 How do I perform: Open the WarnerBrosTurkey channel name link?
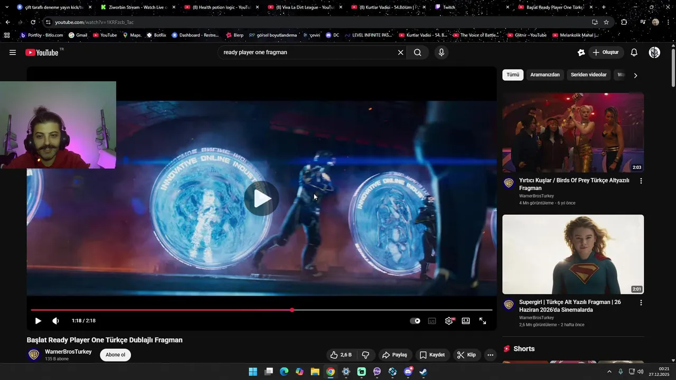tap(68, 351)
